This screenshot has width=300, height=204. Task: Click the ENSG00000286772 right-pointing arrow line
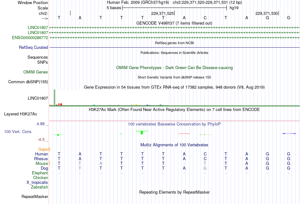174,38
